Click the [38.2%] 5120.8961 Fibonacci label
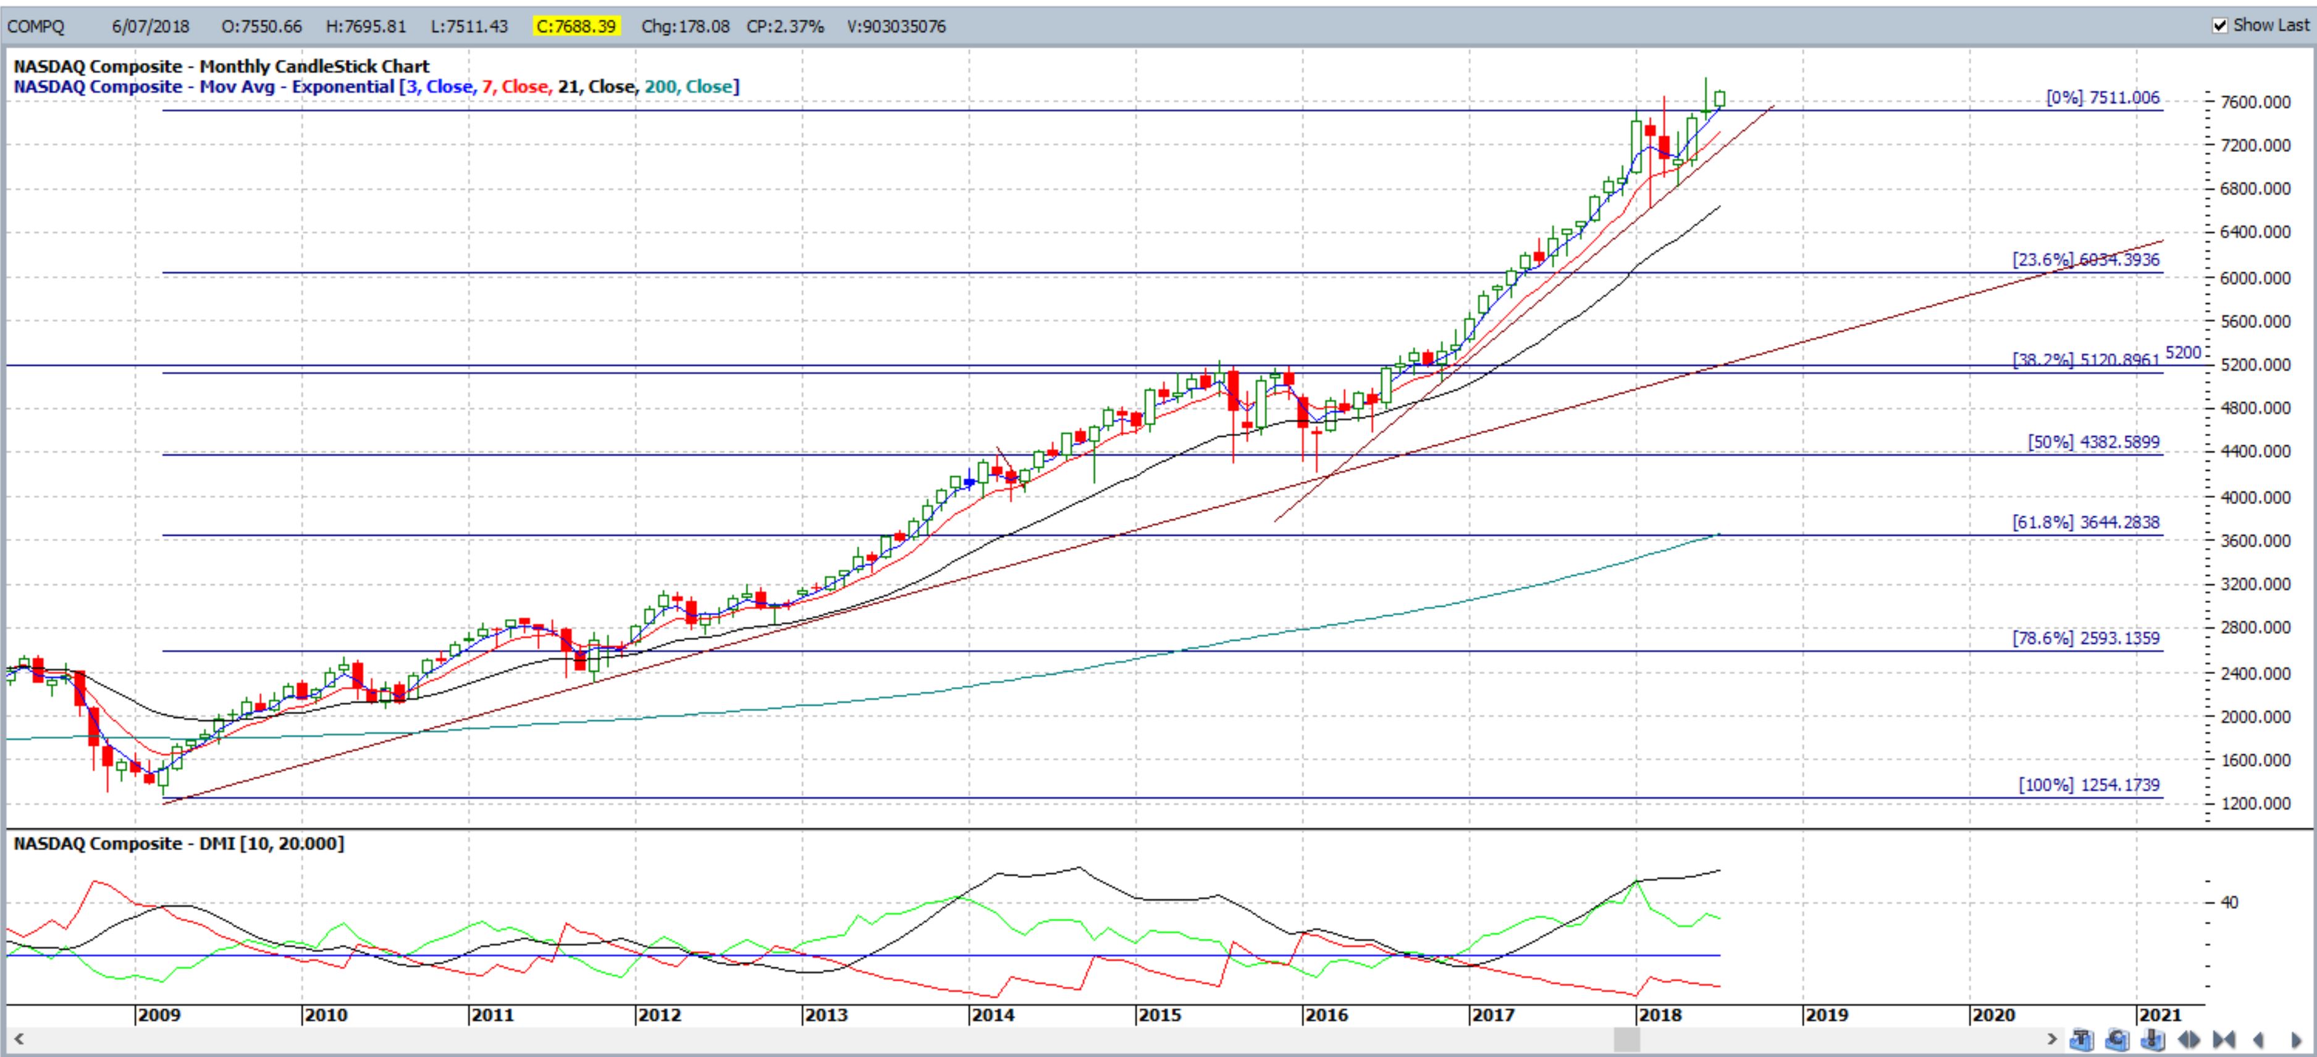 [2086, 360]
